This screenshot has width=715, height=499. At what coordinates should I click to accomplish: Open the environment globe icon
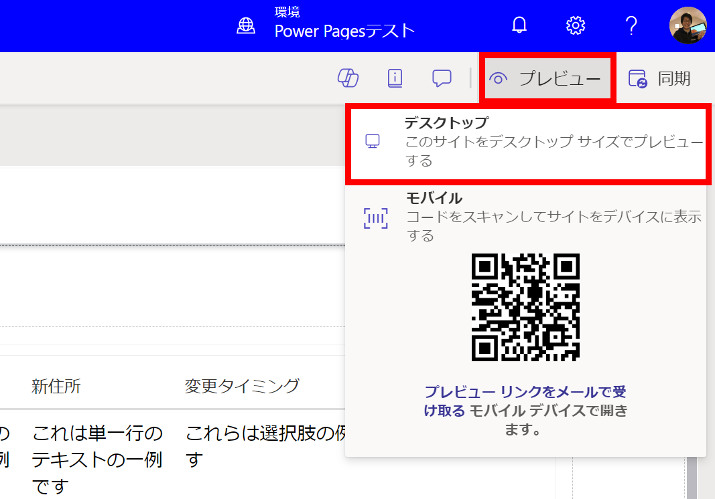pyautogui.click(x=246, y=25)
